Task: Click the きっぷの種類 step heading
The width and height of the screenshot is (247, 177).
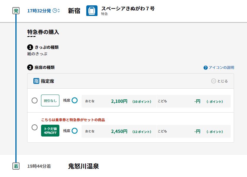Action: [x=47, y=47]
